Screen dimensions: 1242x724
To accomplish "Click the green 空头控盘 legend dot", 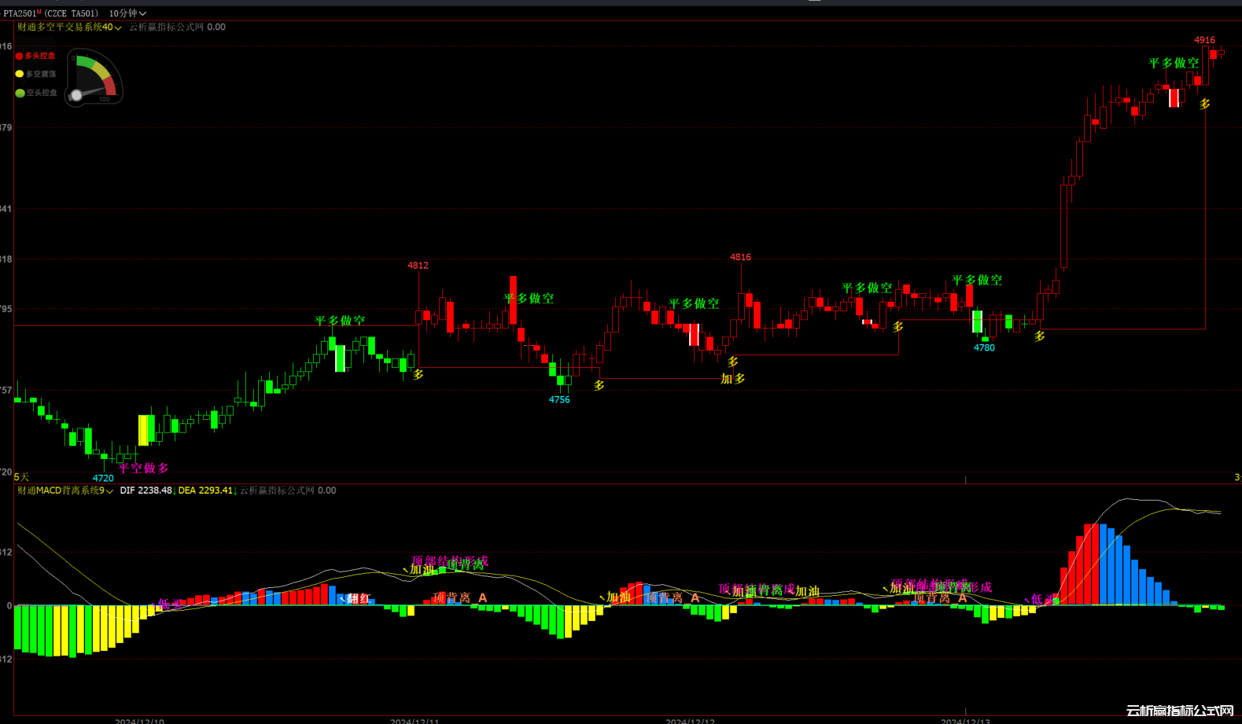I will (x=20, y=93).
